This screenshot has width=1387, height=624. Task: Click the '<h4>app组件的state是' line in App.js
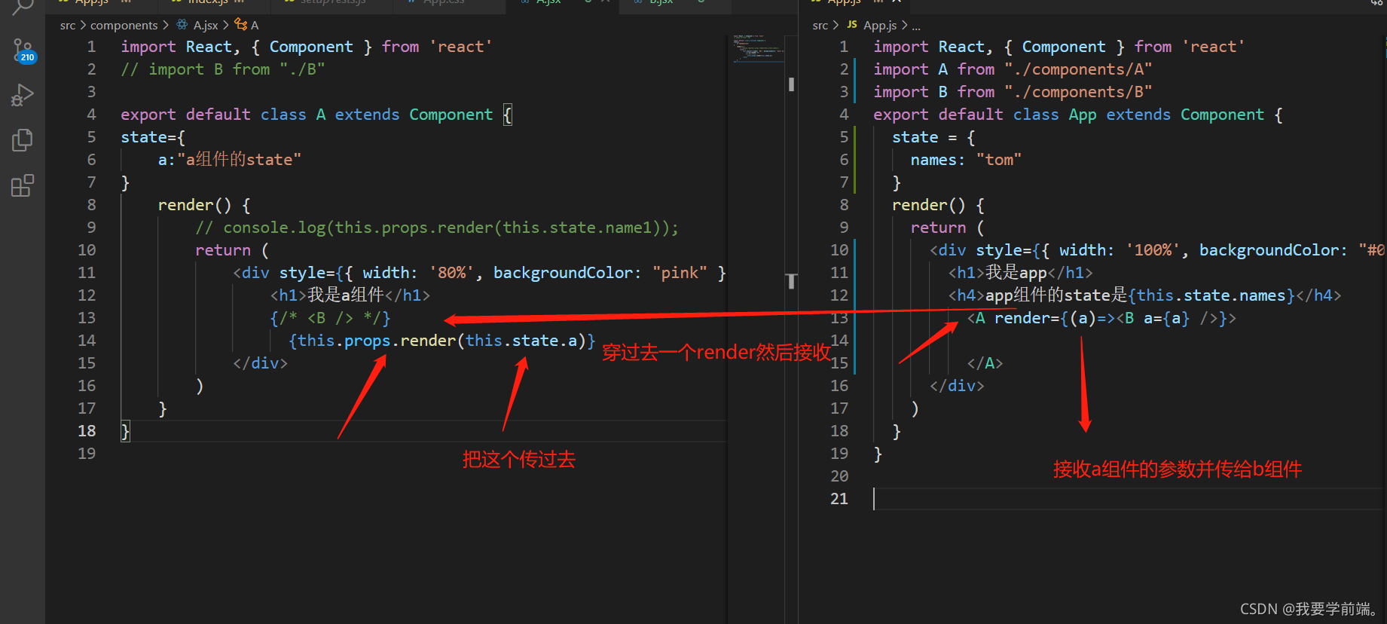(1144, 295)
